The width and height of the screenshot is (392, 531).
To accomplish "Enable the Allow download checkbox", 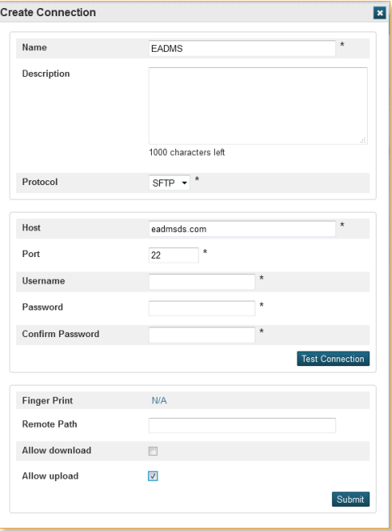I will coord(153,451).
